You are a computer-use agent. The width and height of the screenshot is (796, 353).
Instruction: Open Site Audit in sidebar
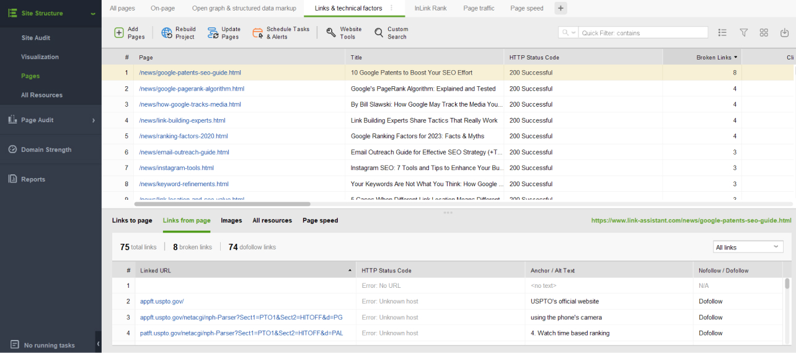click(x=36, y=38)
